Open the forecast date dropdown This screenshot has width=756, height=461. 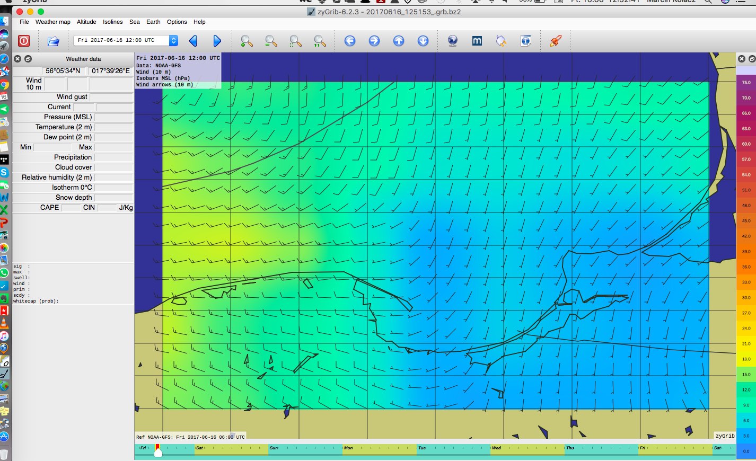[173, 40]
